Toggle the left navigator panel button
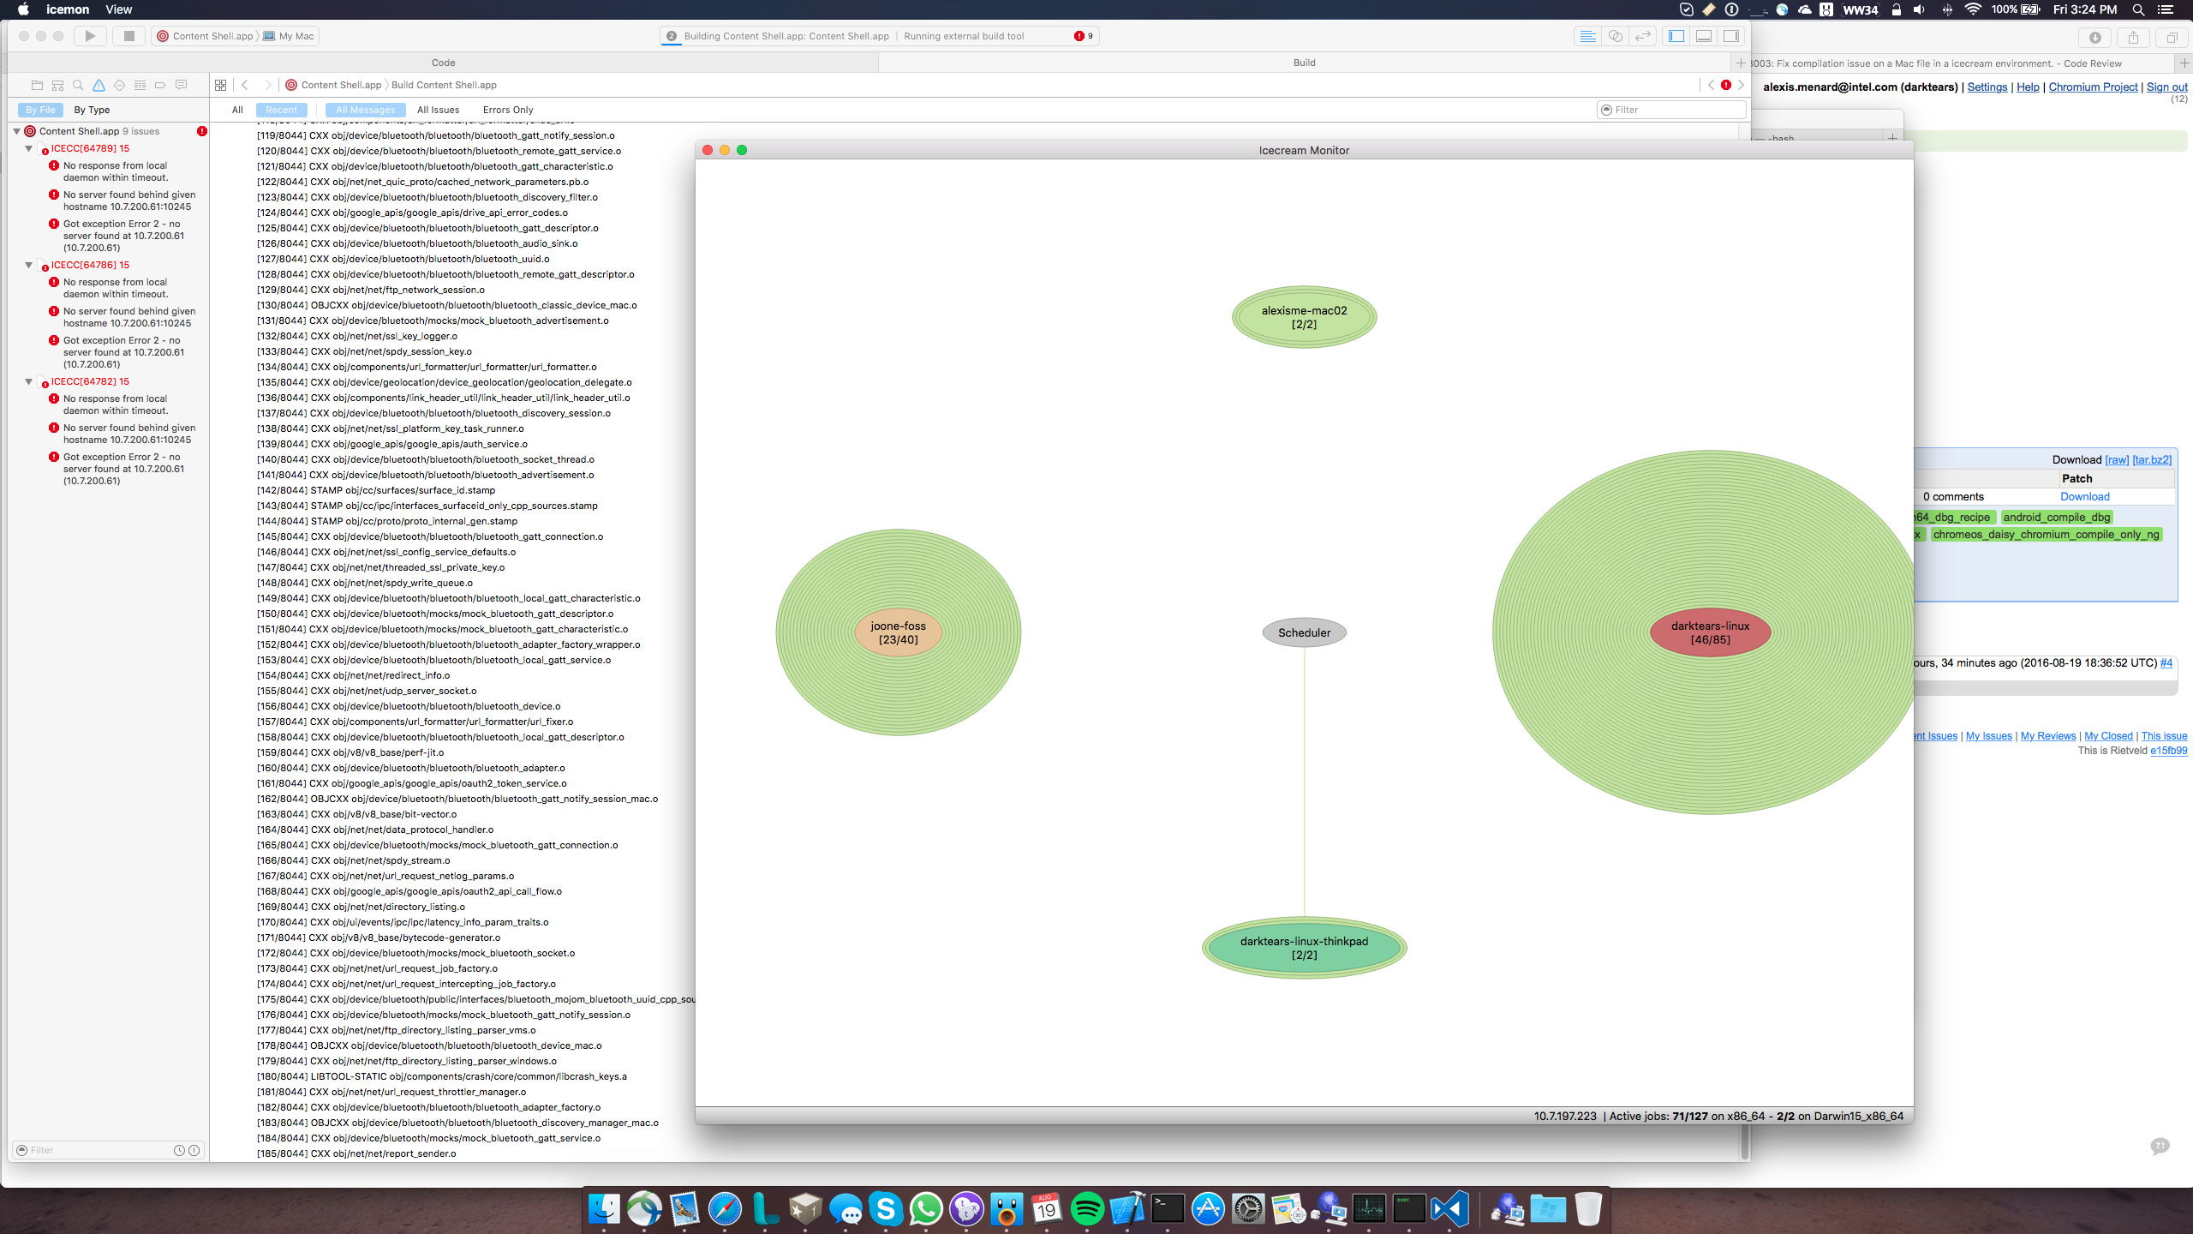The height and width of the screenshot is (1234, 2193). [1676, 36]
